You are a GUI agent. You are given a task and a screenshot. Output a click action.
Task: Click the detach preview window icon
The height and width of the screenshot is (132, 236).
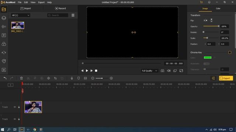coord(175,71)
